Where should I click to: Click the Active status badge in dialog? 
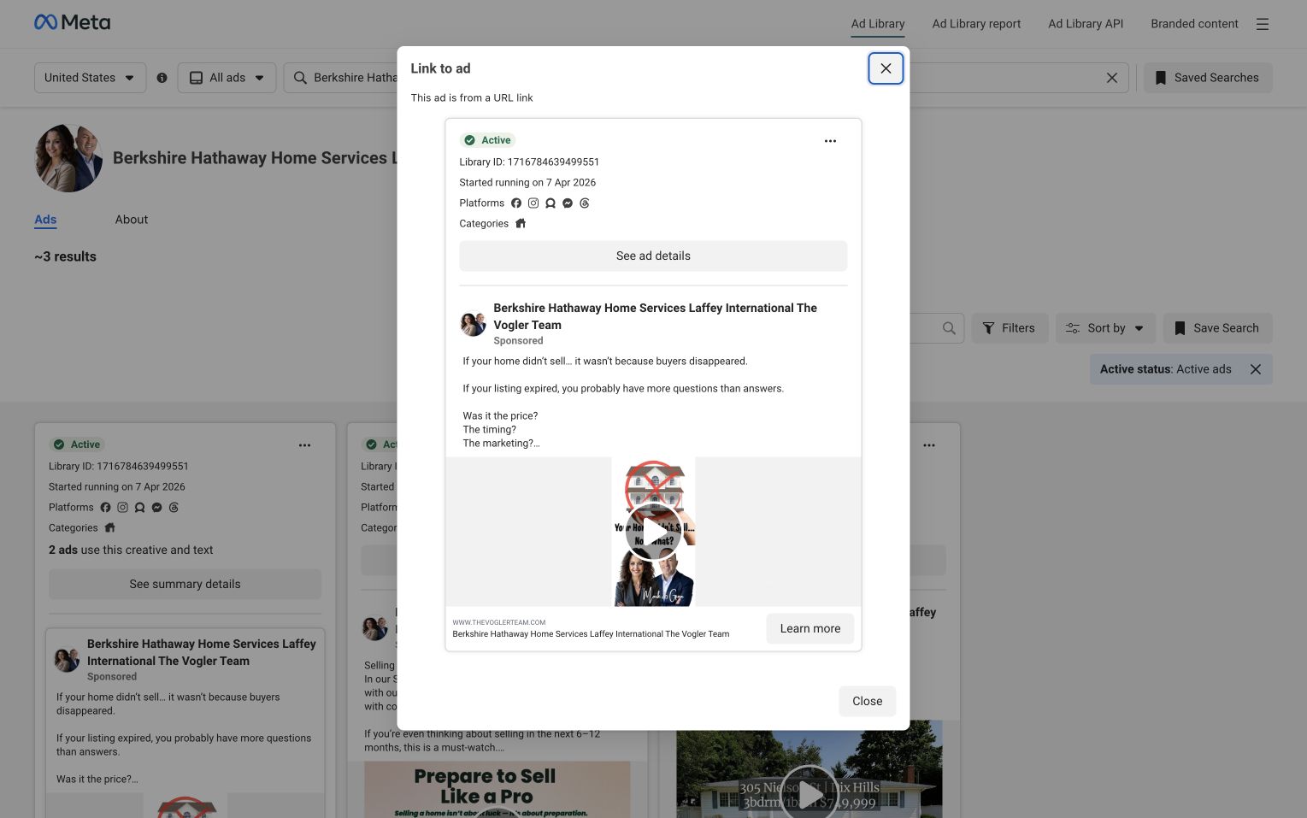click(x=488, y=140)
